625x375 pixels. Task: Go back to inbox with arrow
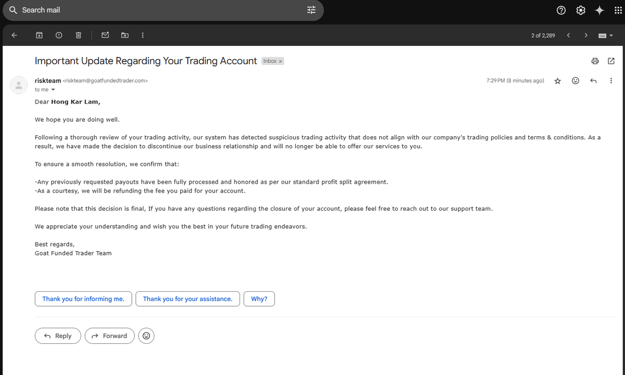15,35
